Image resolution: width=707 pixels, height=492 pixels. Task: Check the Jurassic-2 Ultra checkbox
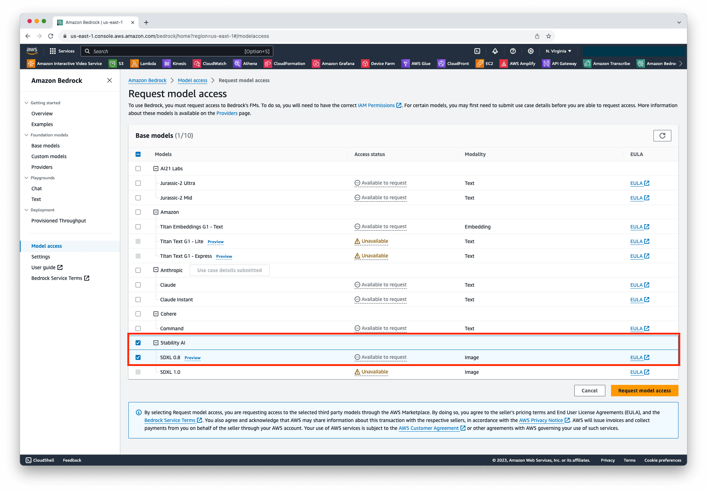click(138, 183)
